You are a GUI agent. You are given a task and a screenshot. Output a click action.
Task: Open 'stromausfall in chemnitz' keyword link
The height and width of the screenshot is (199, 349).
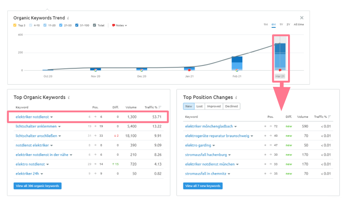click(206, 174)
